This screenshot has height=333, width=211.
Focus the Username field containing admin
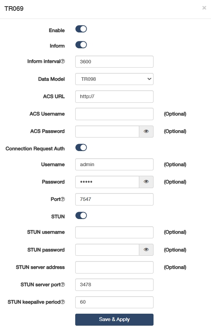114,165
